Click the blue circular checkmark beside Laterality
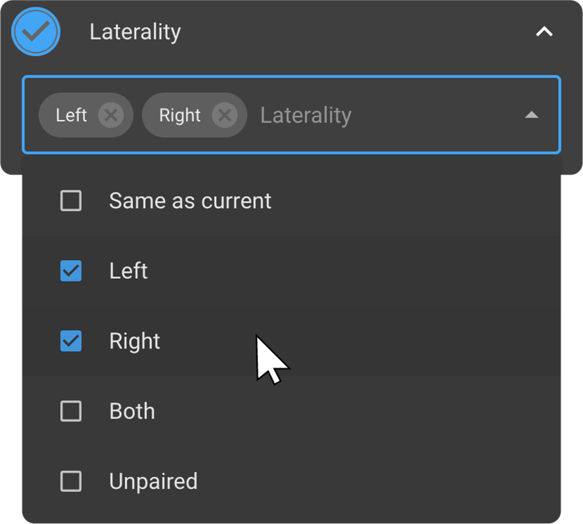Screen dimensions: 583x524 pyautogui.click(x=36, y=32)
